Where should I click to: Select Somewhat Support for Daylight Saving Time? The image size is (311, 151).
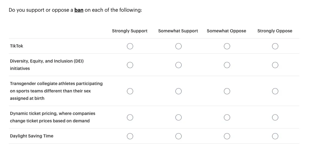coord(178,136)
